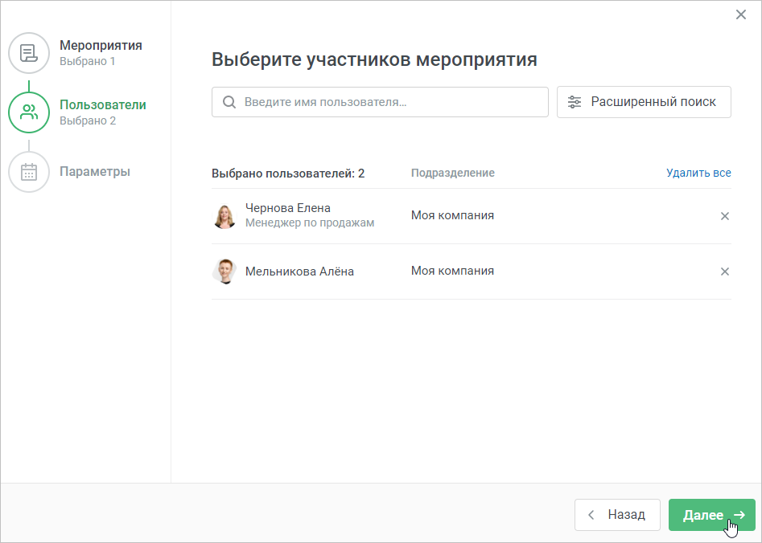Close the dialog with top-right X
This screenshot has height=543, width=762.
point(740,14)
